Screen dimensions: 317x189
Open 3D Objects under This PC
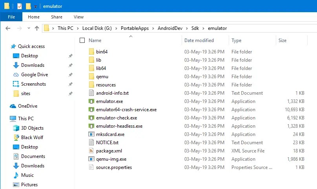28,128
